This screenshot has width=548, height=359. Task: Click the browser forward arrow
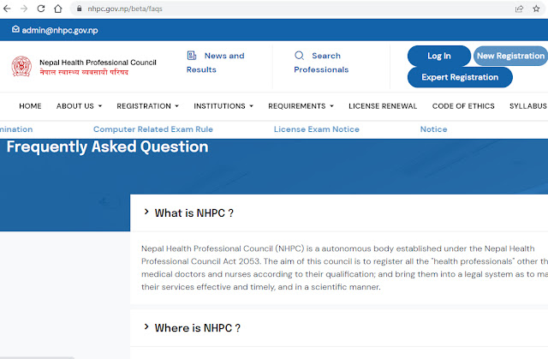pos(24,9)
